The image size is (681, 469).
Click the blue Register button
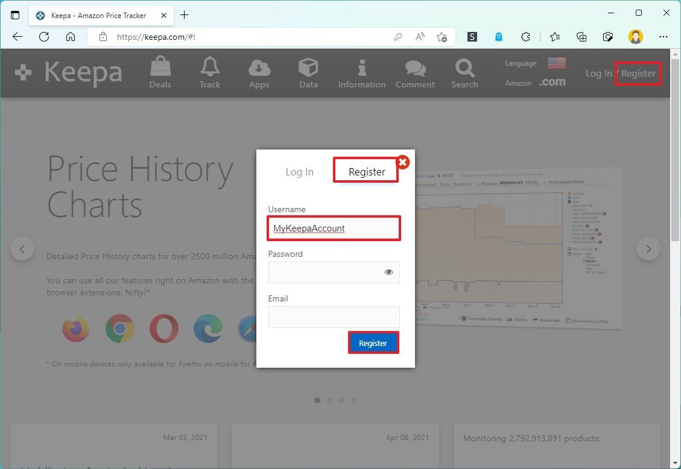point(373,342)
